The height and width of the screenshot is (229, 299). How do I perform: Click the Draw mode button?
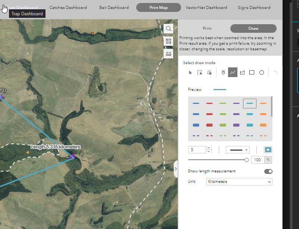253,28
